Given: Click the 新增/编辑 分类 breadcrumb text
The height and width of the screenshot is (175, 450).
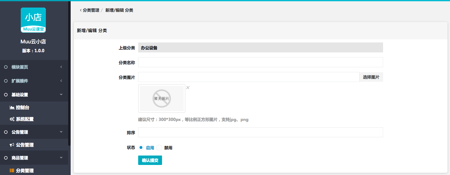Looking at the screenshot, I should (x=119, y=10).
